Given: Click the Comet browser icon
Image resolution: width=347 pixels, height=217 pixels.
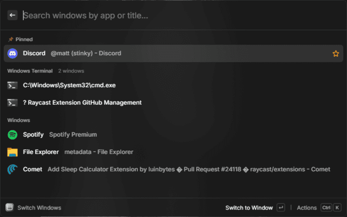Looking at the screenshot, I should point(12,169).
